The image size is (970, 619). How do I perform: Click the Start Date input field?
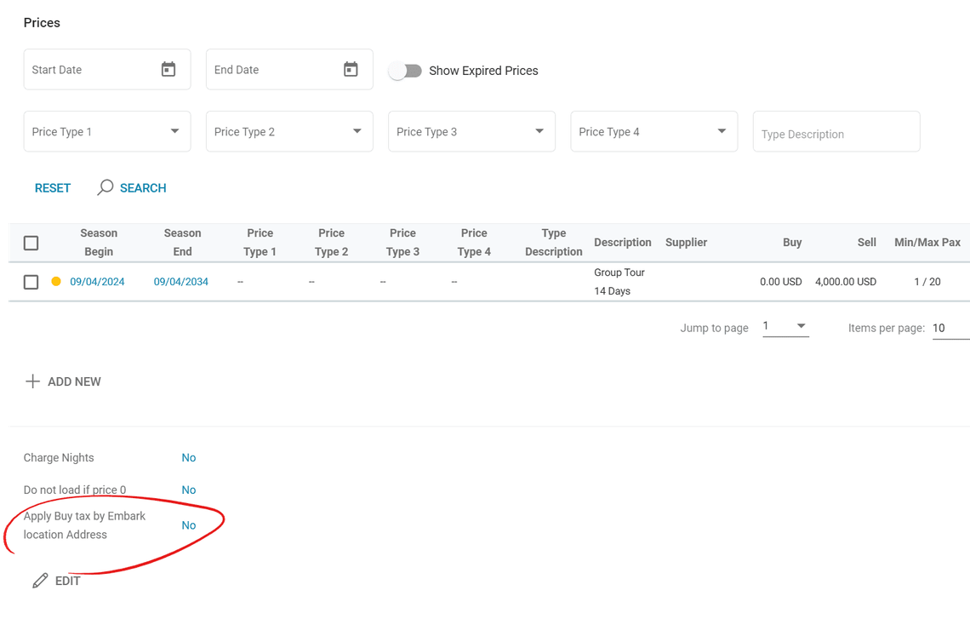pos(107,69)
